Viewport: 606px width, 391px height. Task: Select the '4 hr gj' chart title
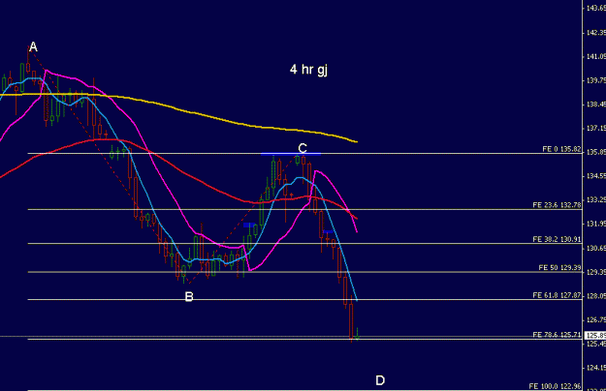[x=308, y=70]
